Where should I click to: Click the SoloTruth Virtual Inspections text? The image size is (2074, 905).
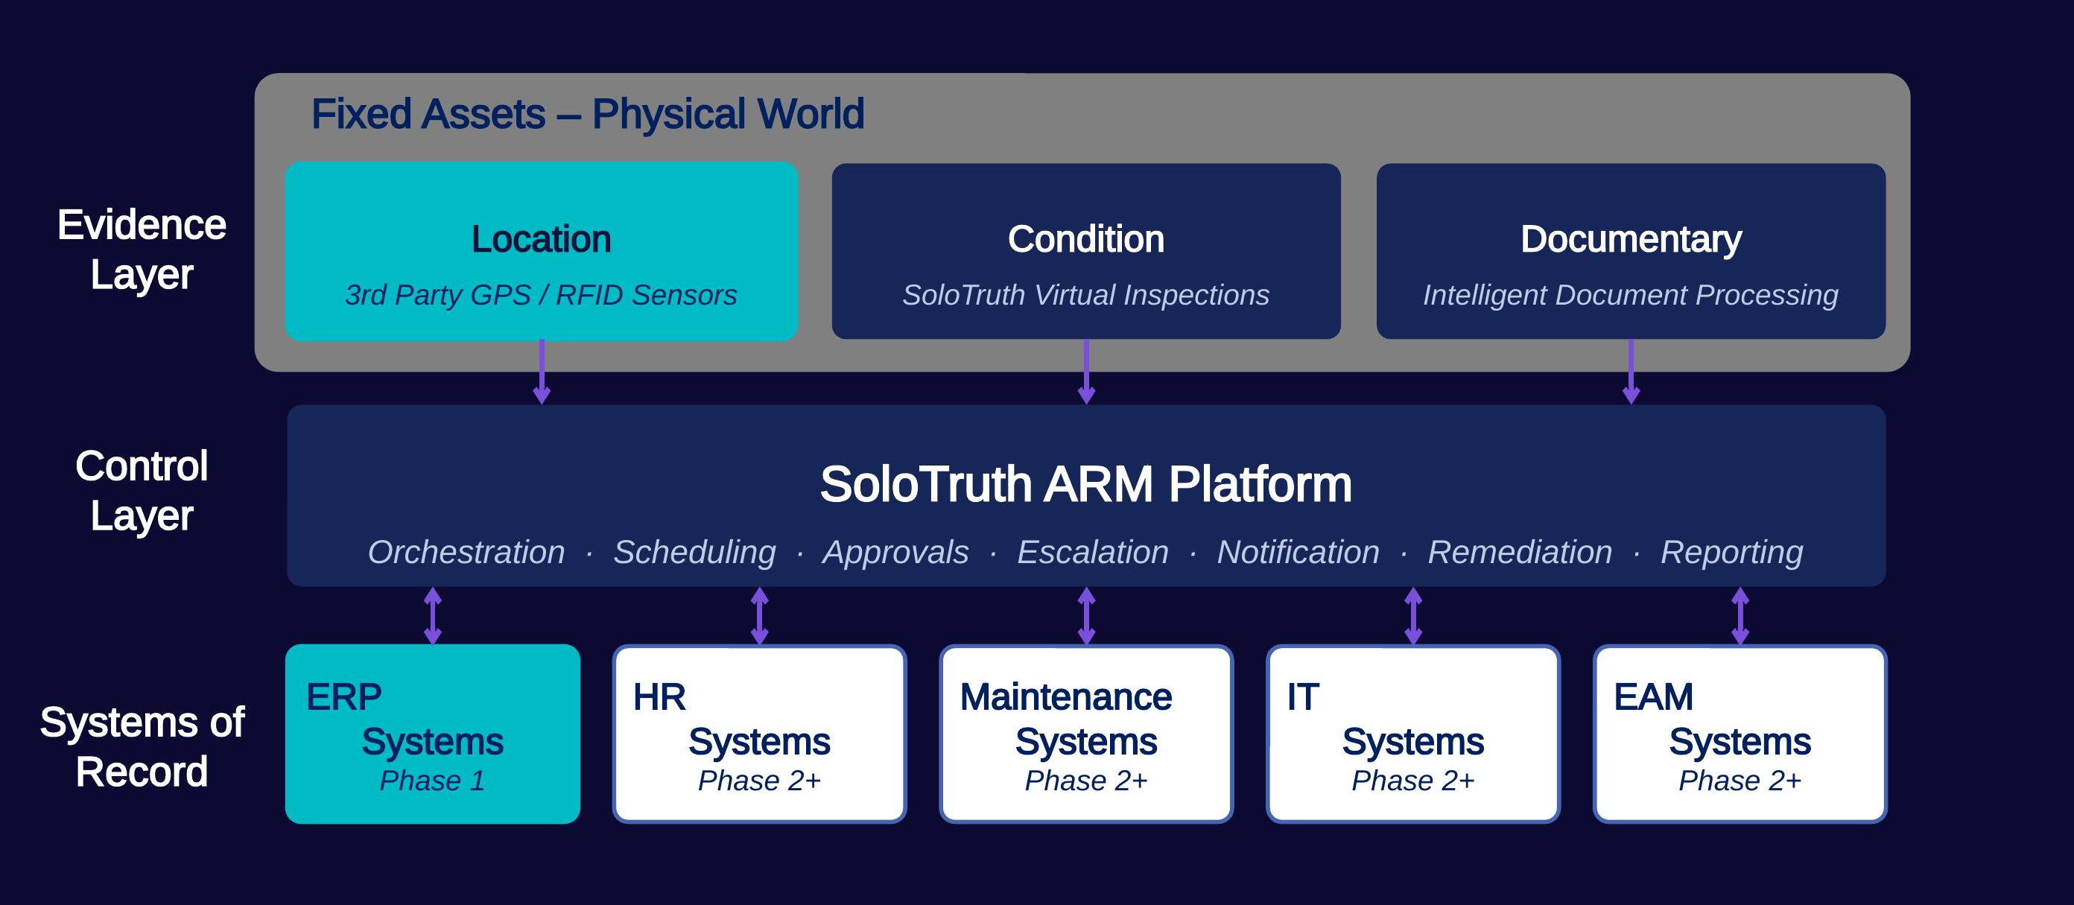(1086, 295)
